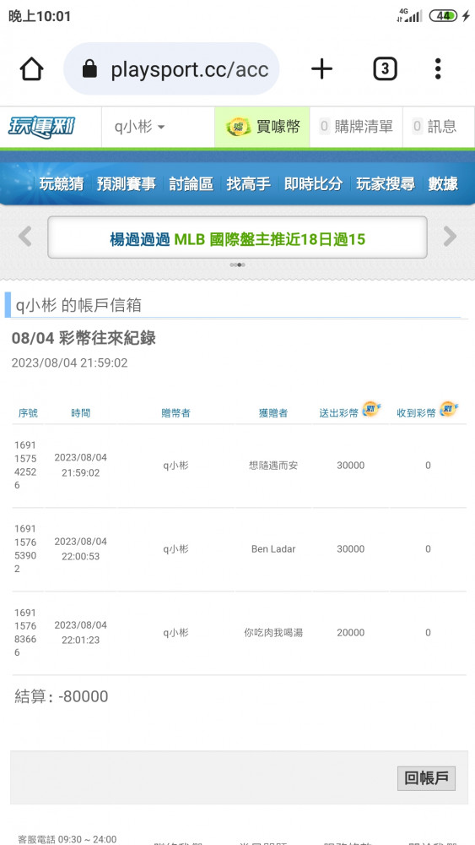Click the 楊過過過 MLB banner link
The width and height of the screenshot is (475, 845).
click(x=237, y=239)
